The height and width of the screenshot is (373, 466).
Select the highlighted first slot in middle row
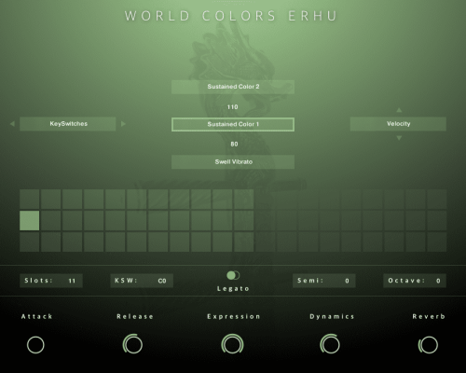(30, 221)
